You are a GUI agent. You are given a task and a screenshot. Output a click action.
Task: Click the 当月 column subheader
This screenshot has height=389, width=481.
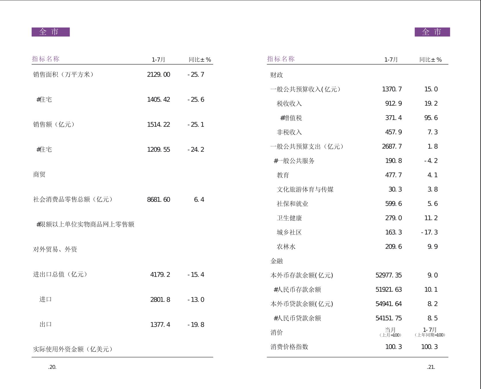(x=390, y=330)
